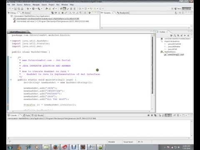Click Display Selected Console icon
This screenshot has height=150, width=200.
[178, 115]
